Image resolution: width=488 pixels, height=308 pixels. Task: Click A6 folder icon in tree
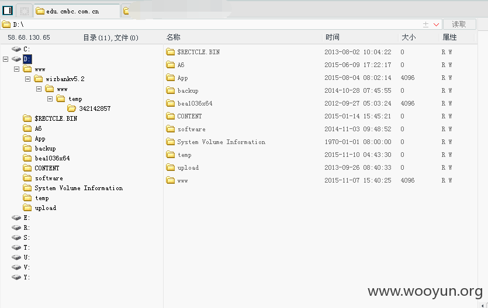click(27, 128)
